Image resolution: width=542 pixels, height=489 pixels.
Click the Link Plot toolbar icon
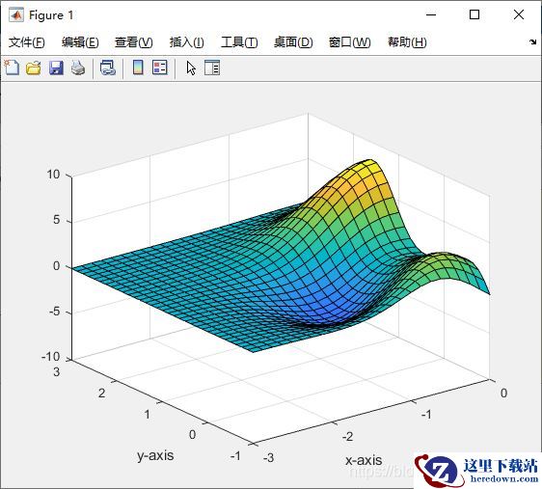pyautogui.click(x=107, y=68)
